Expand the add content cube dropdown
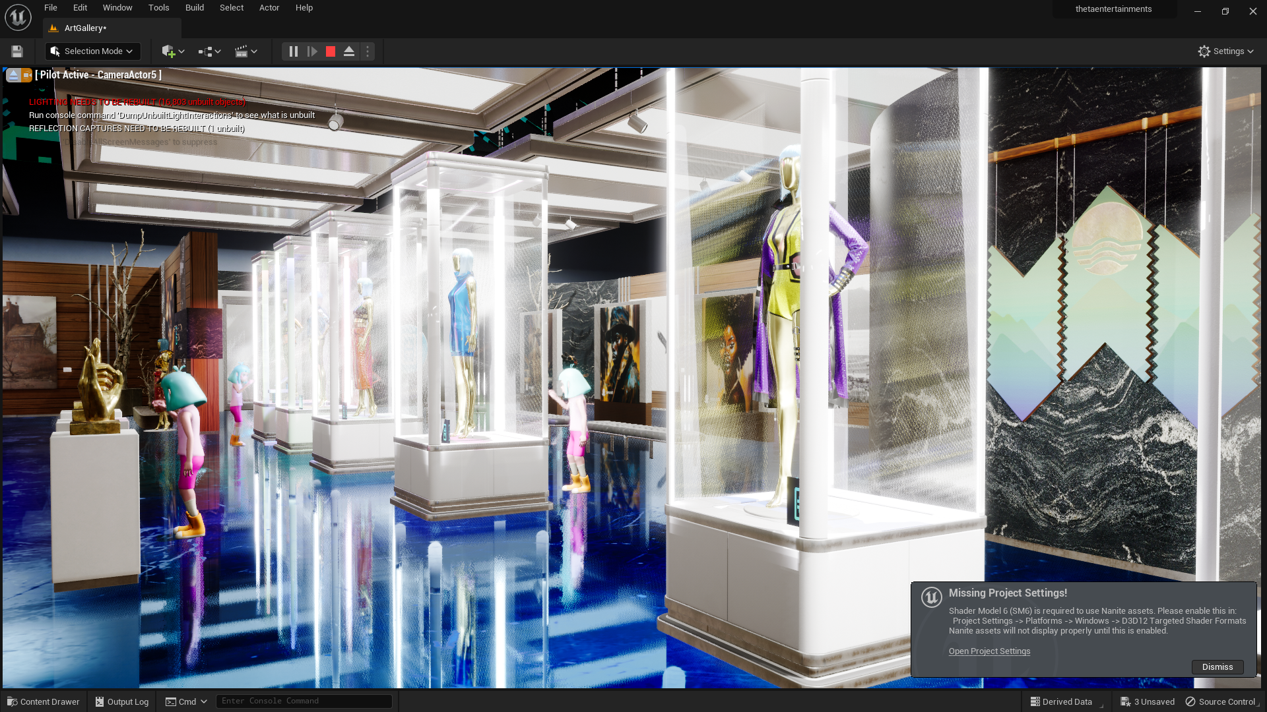Viewport: 1267px width, 712px height. point(174,51)
